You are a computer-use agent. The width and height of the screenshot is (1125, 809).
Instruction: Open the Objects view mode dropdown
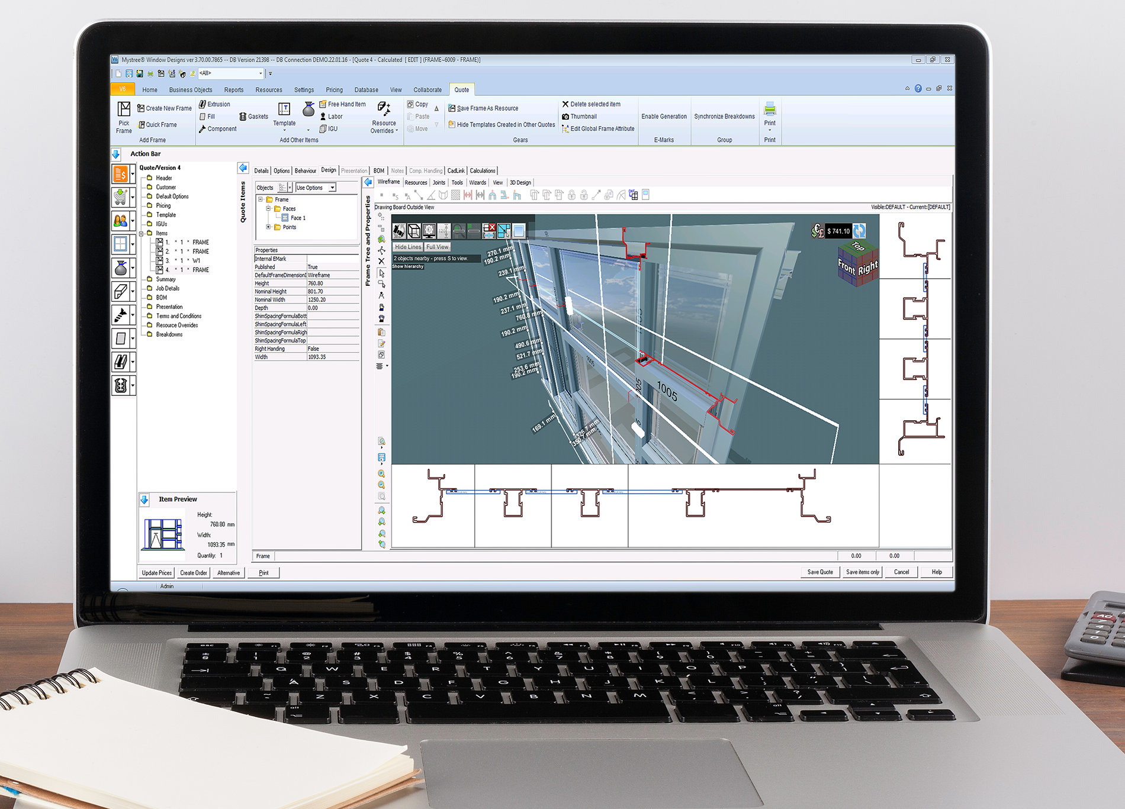pos(290,188)
